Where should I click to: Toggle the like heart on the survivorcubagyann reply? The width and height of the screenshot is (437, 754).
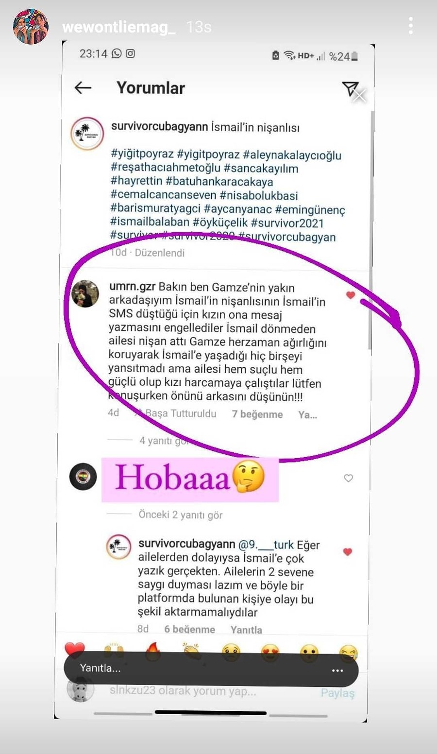348,552
